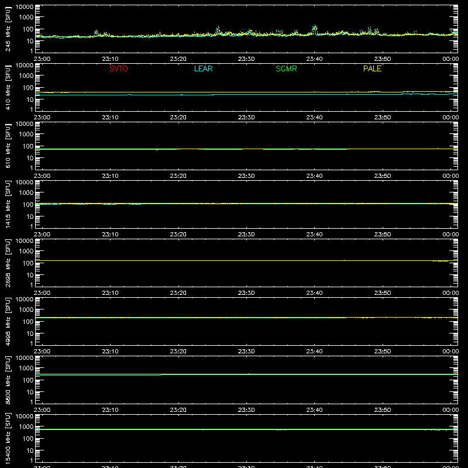Select the 1415 MHz [SFU] axis title
This screenshot has height=468, width=468.
coord(8,204)
